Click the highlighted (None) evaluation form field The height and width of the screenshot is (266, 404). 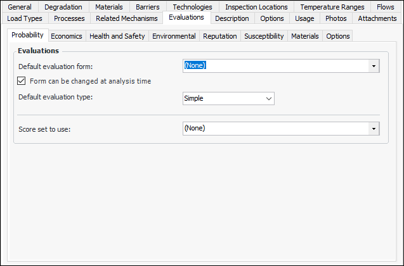[x=274, y=66]
